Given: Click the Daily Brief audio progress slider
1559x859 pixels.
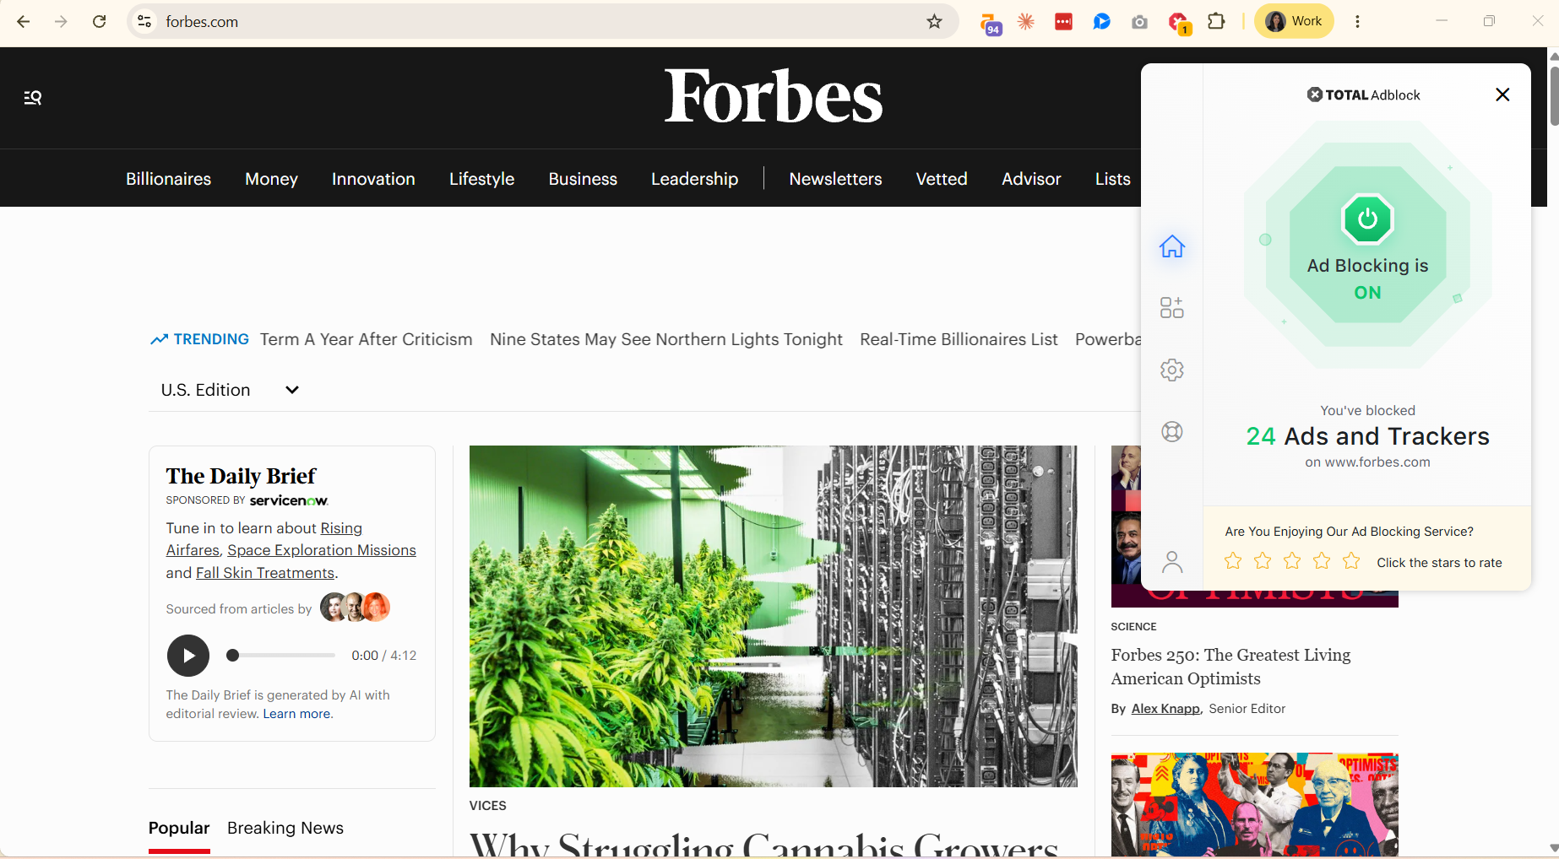Looking at the screenshot, I should (280, 656).
